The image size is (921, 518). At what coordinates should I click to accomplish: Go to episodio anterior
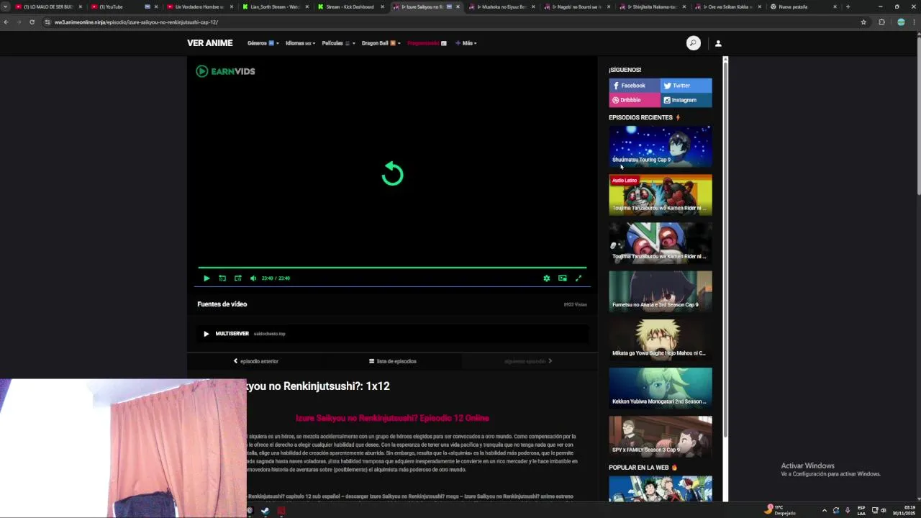255,361
